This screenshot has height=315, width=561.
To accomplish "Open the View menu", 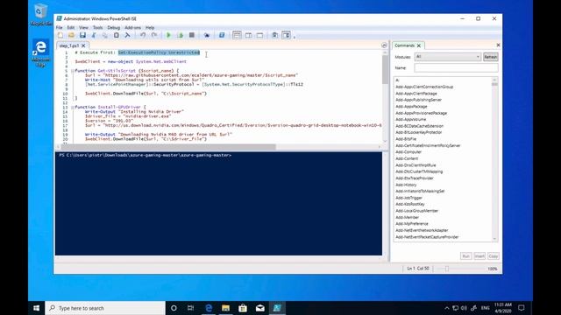I will [83, 27].
